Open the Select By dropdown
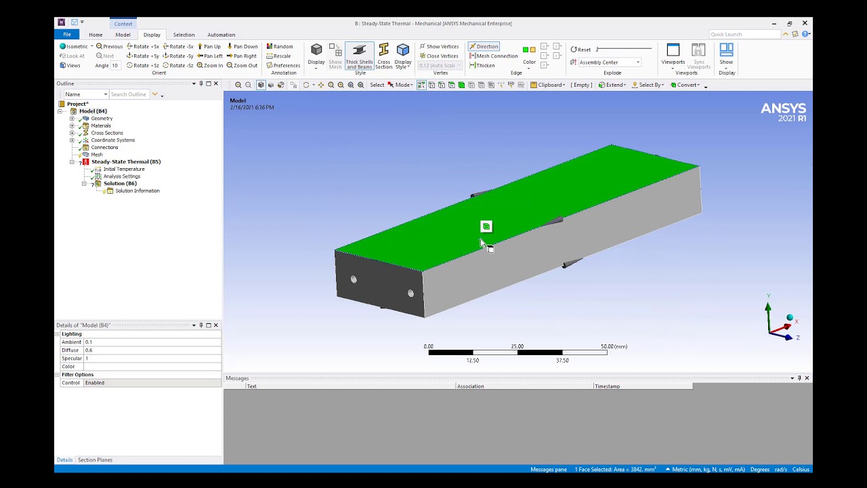This screenshot has height=488, width=867. coord(648,85)
